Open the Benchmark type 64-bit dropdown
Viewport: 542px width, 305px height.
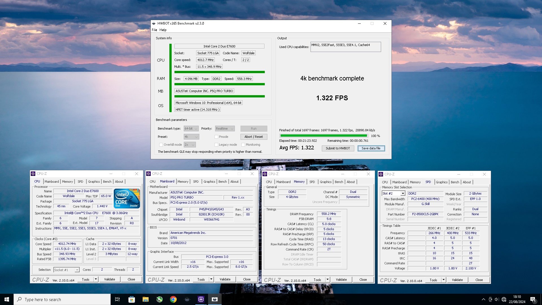(x=191, y=129)
